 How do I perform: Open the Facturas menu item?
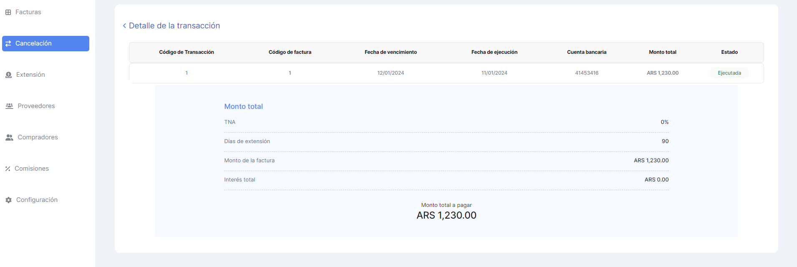(28, 12)
